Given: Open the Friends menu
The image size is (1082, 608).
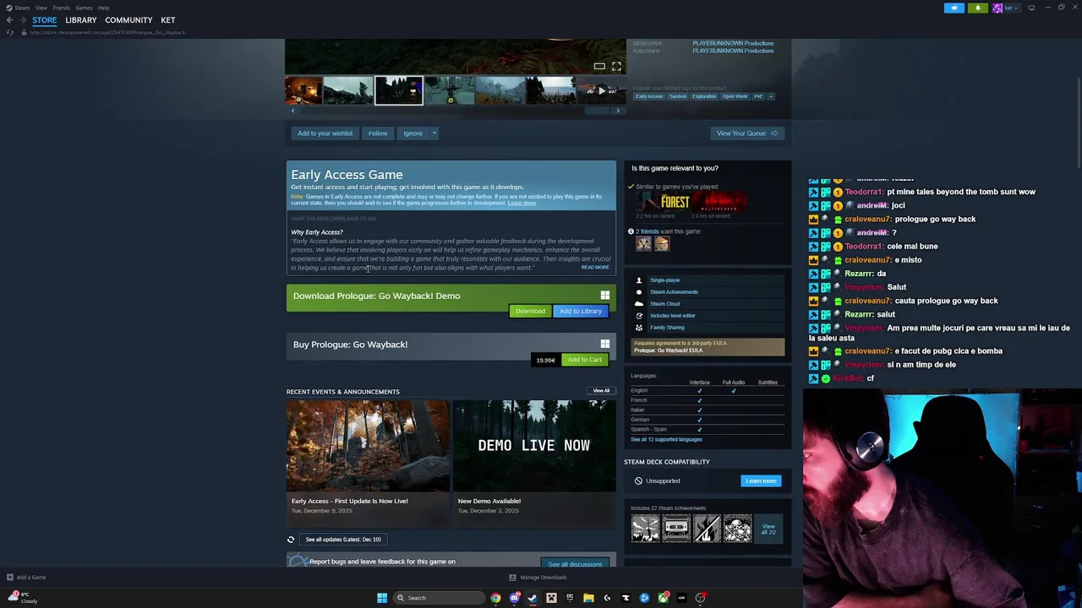Looking at the screenshot, I should [x=61, y=8].
